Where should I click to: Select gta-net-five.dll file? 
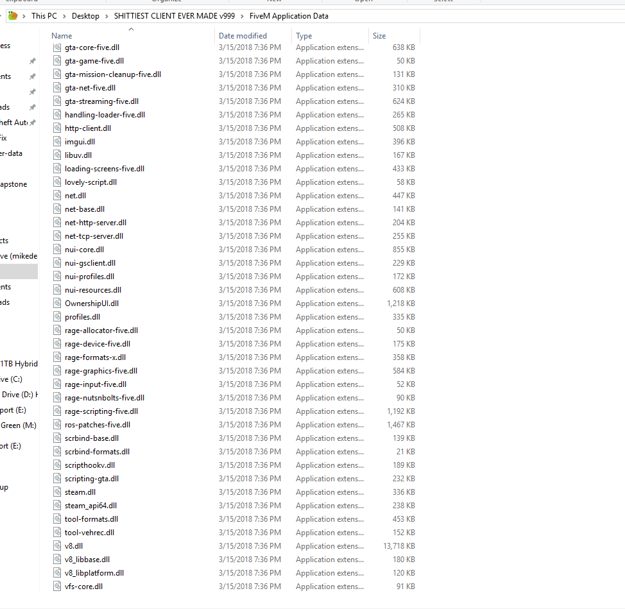pyautogui.click(x=90, y=88)
